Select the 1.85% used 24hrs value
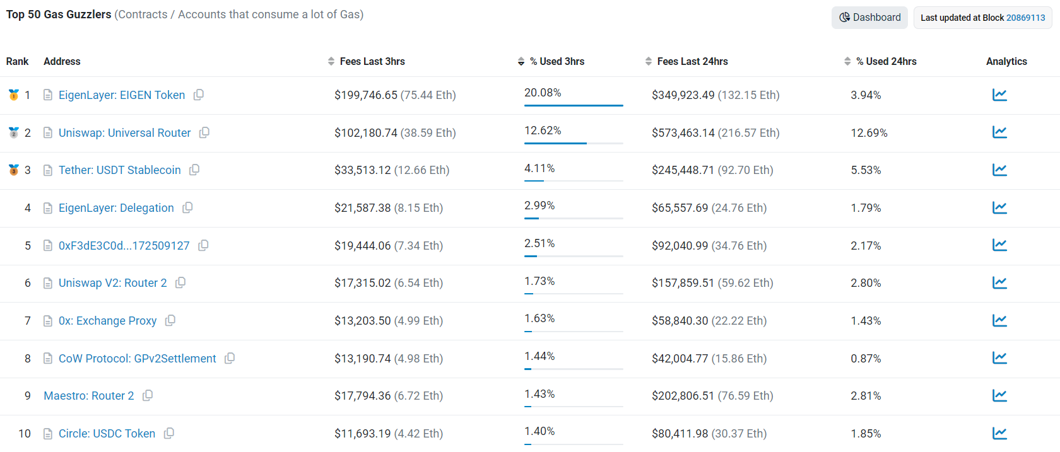Viewport: 1060px width, 452px height. click(866, 434)
